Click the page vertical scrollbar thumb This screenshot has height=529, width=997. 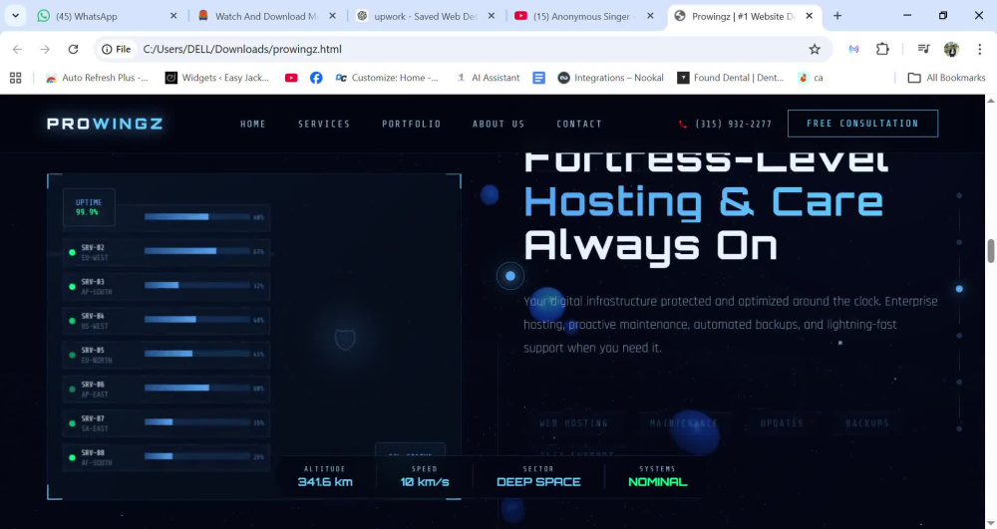[991, 251]
